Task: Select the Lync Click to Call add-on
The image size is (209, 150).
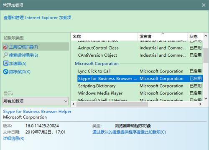Action: pyautogui.click(x=140, y=71)
